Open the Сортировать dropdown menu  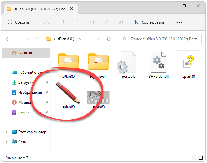click(151, 22)
